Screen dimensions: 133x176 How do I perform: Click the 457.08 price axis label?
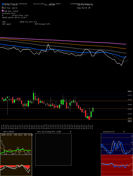[130, 100]
